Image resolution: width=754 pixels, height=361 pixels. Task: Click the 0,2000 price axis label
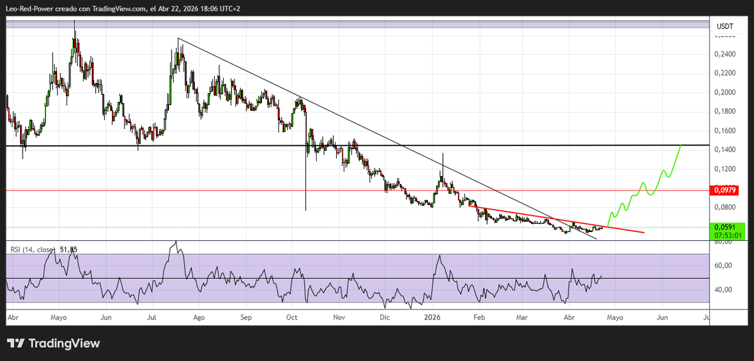[x=725, y=92]
